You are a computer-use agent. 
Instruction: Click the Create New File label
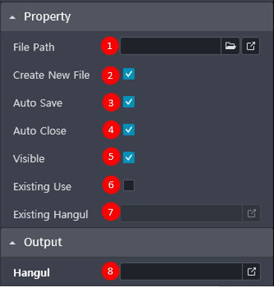(x=51, y=75)
